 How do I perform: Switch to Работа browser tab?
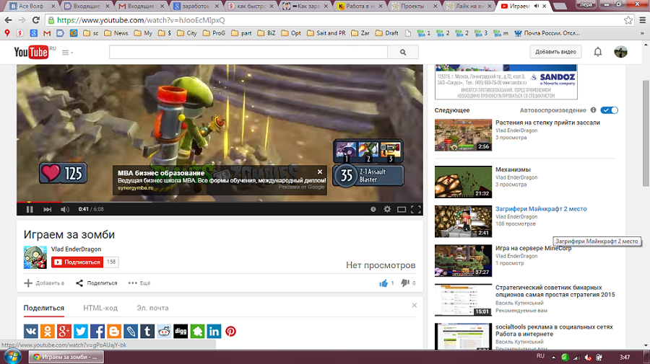[360, 6]
